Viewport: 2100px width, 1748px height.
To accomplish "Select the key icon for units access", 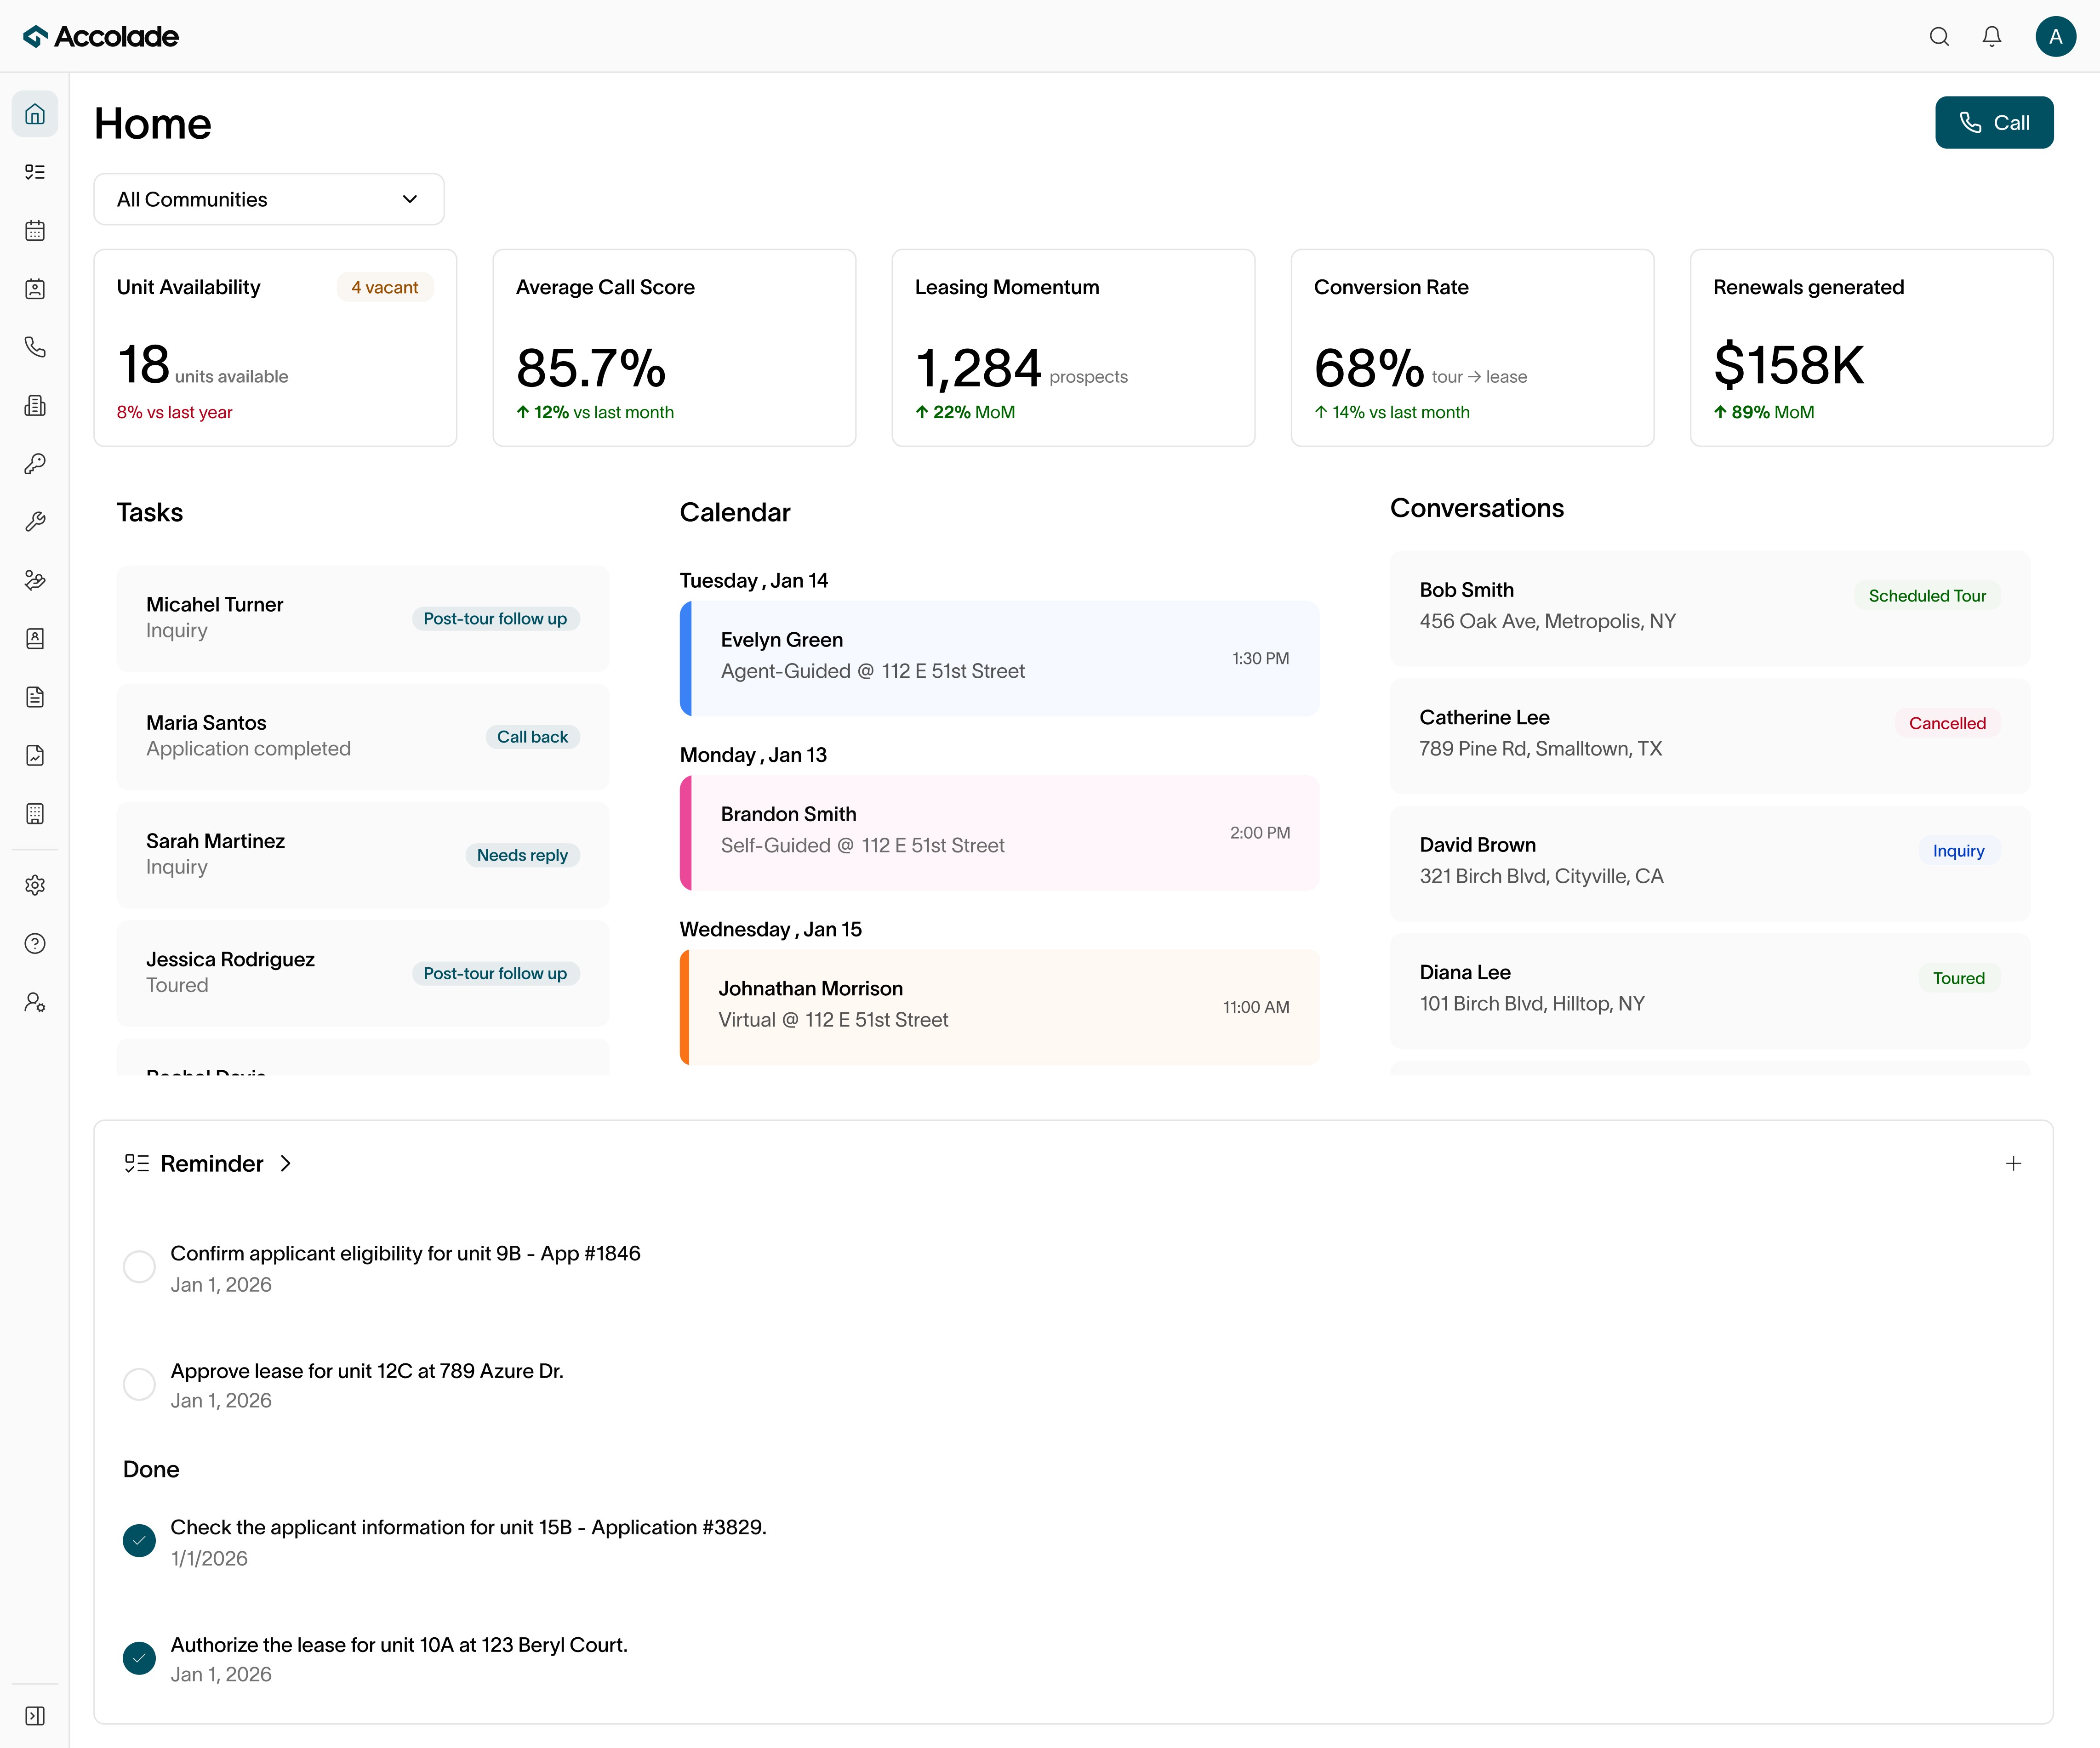I will click(35, 464).
